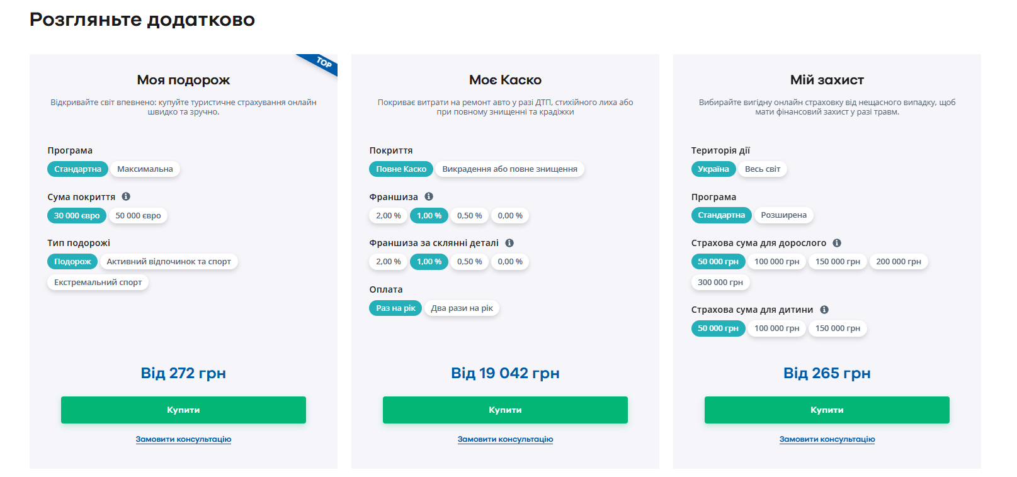Select Два рази на рік payment

(462, 308)
